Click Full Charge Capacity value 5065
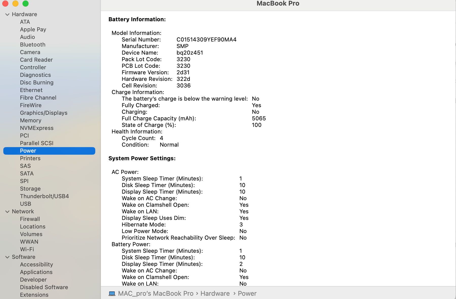This screenshot has height=299, width=456. tap(259, 119)
